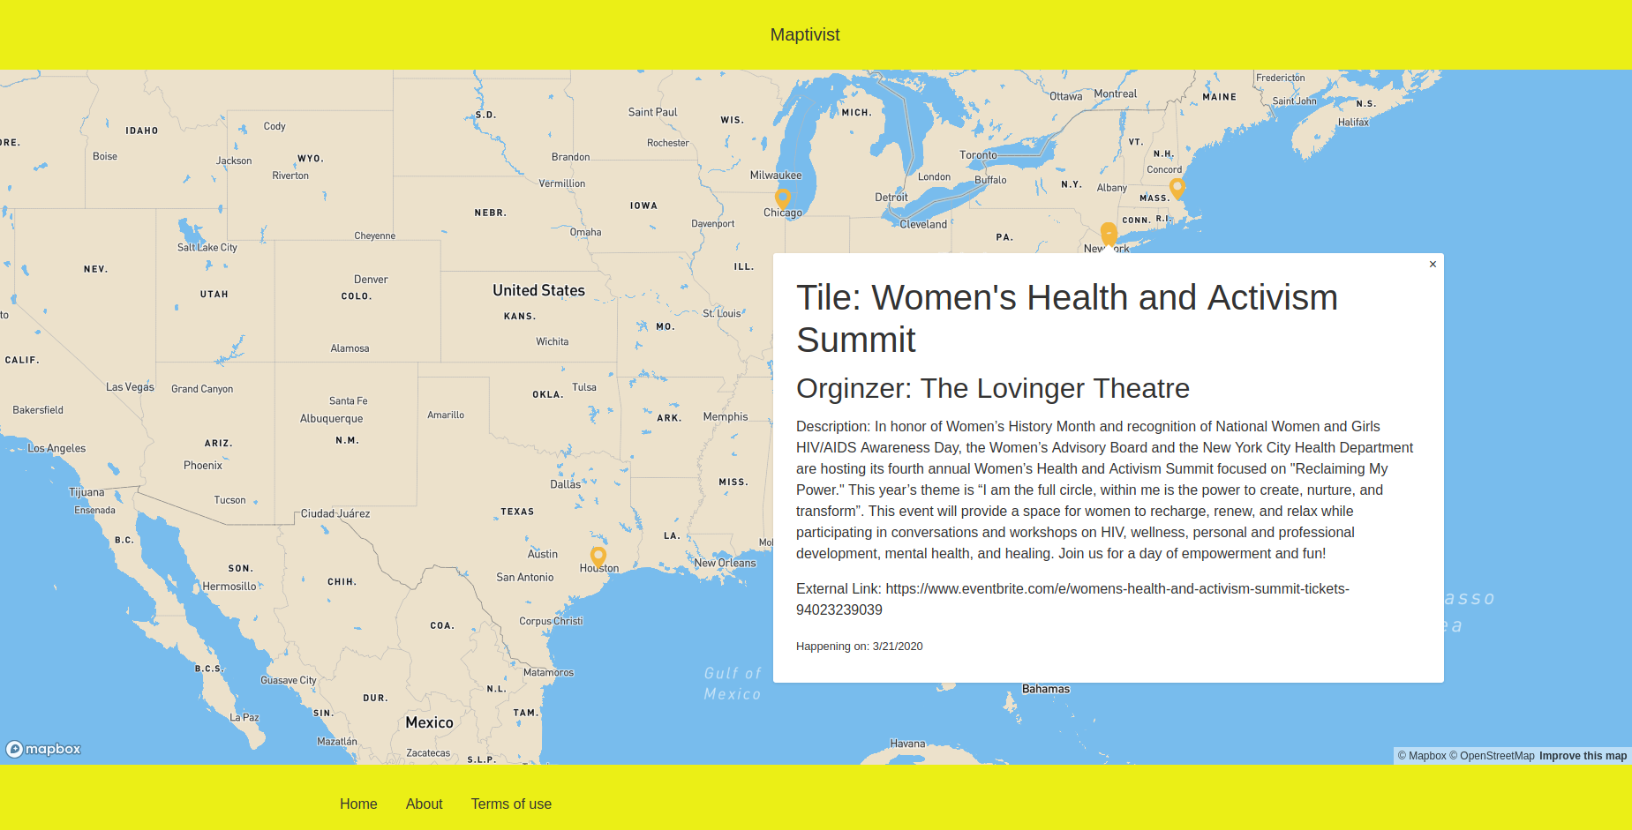Click the Women's Health and Activism Summit title
Screen dimensions: 1632x830
click(1066, 318)
